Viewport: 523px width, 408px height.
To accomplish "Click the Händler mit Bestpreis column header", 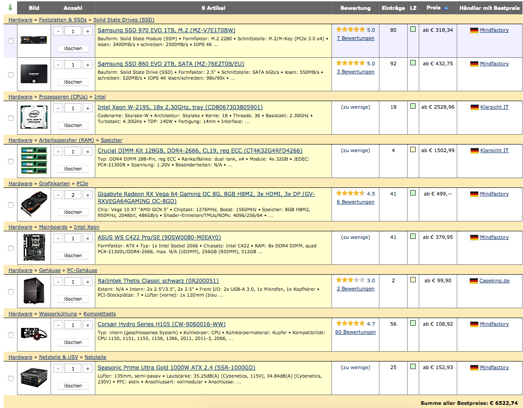I will (x=489, y=8).
